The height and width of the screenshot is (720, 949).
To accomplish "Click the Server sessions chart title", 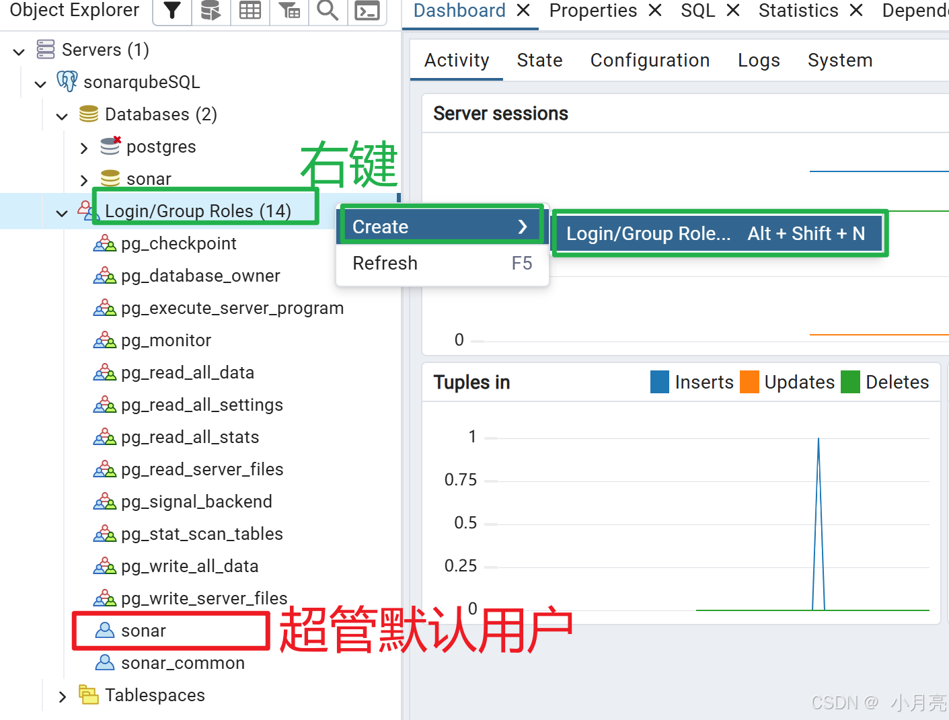I will pos(500,114).
